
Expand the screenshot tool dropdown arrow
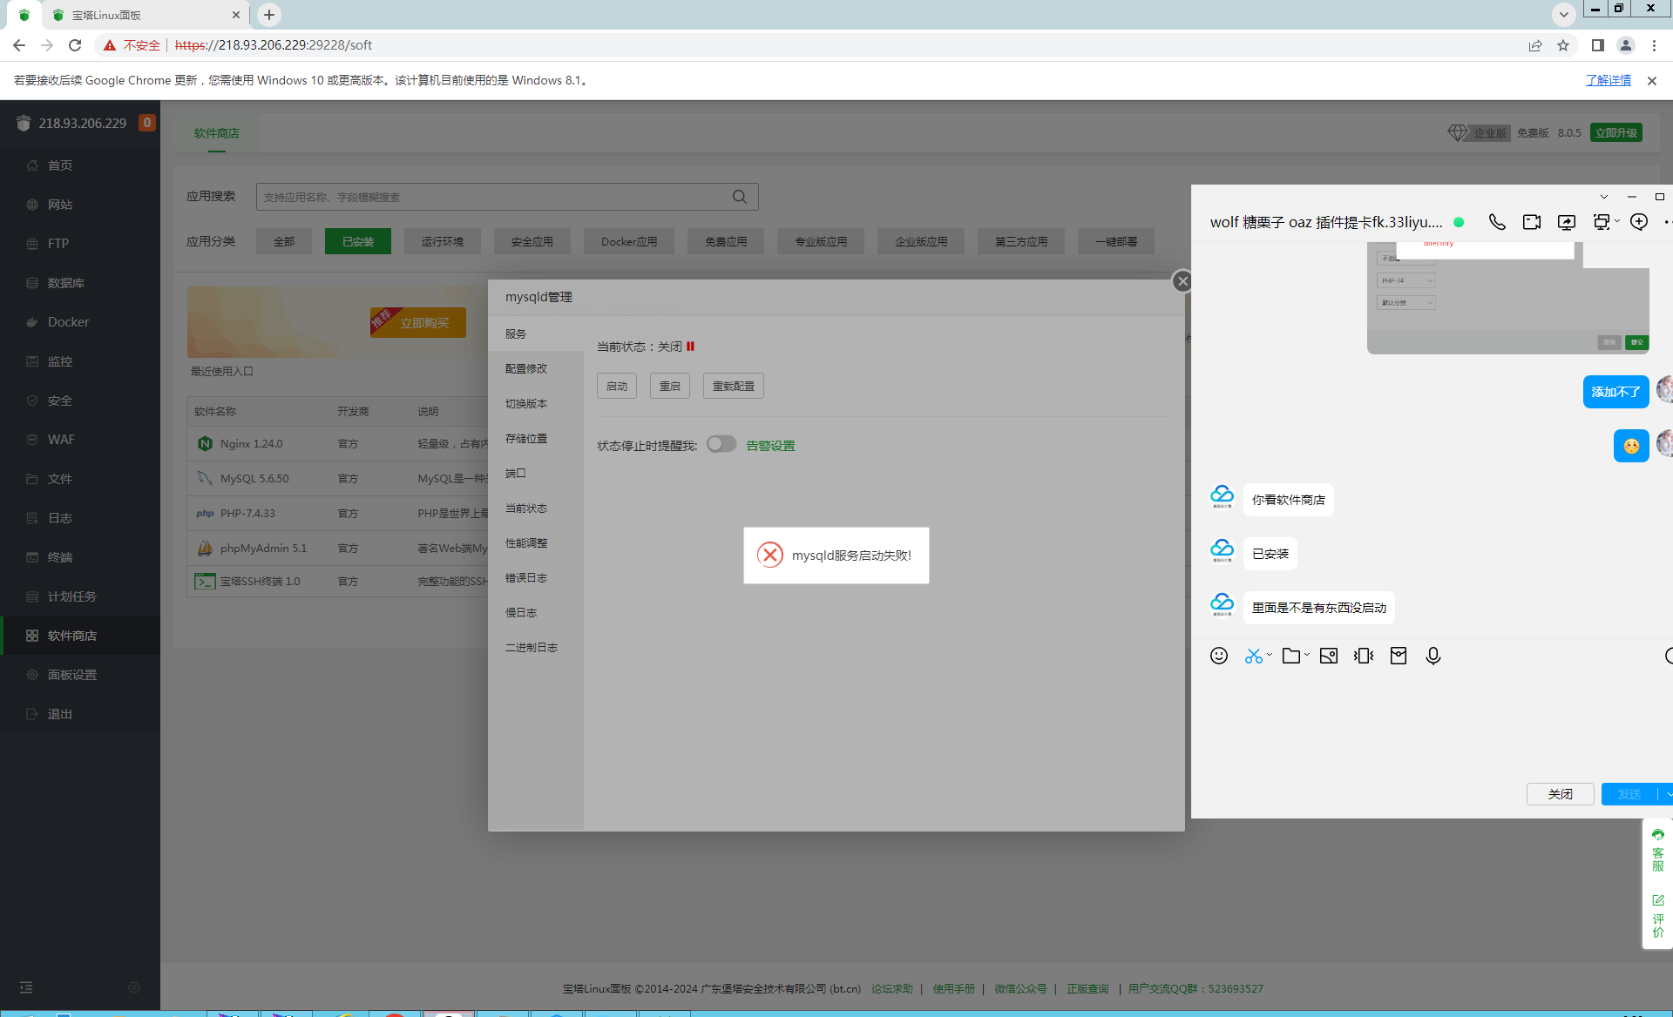pos(1269,655)
